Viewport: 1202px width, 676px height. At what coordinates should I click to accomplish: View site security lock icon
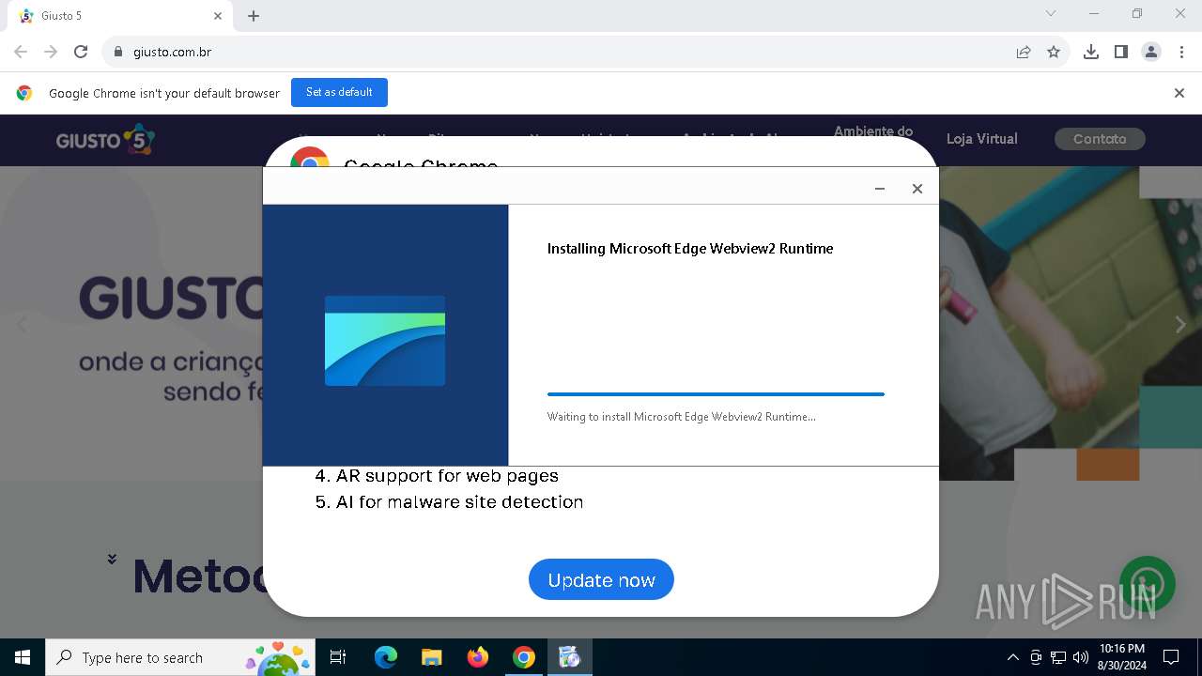click(117, 52)
